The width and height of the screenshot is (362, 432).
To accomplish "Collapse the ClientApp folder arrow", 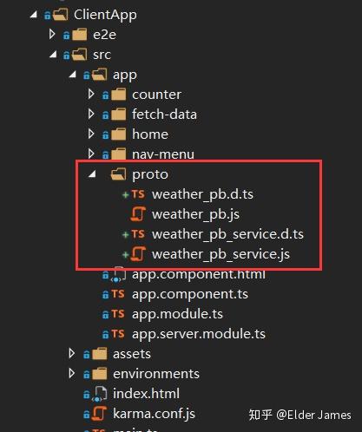I will [34, 14].
